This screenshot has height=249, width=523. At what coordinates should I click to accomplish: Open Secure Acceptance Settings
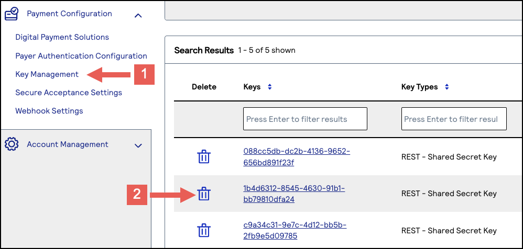[x=69, y=93]
